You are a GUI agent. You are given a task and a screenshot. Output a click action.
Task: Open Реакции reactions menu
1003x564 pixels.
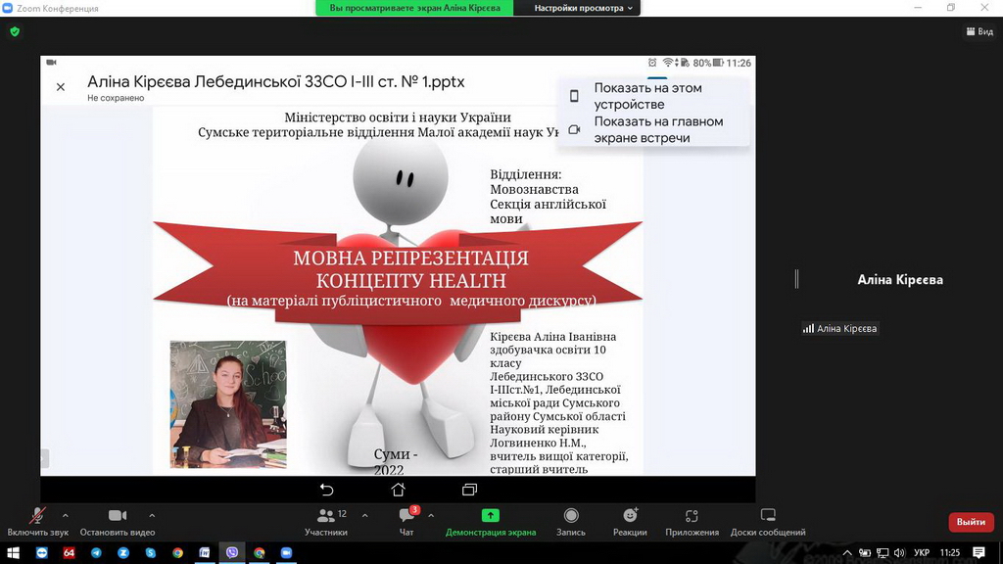tap(630, 521)
